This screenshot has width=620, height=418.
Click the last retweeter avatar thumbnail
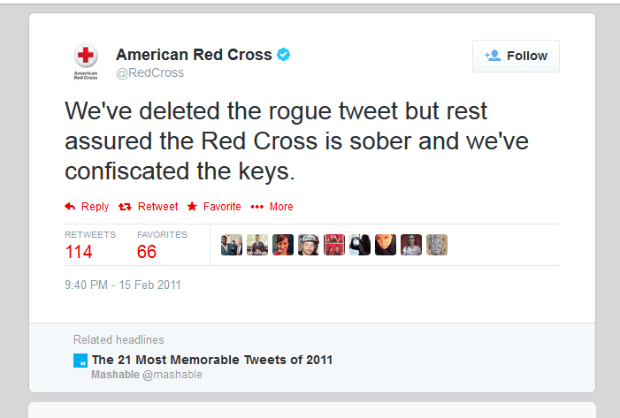click(437, 245)
